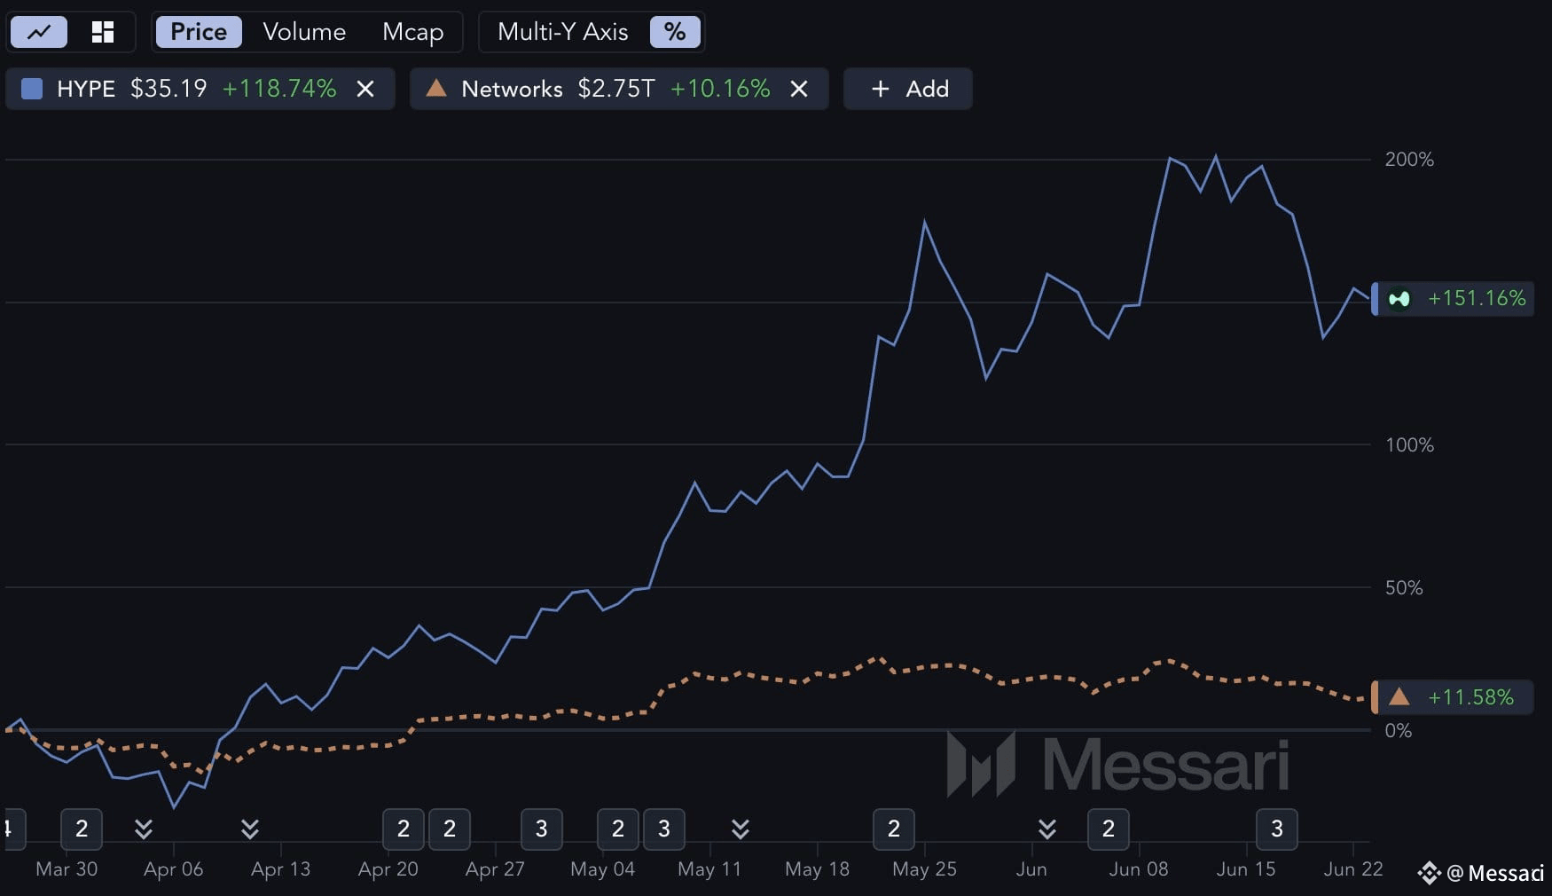Click the Networks $2.75T value text
Viewport: 1552px width, 896px height.
(x=616, y=89)
